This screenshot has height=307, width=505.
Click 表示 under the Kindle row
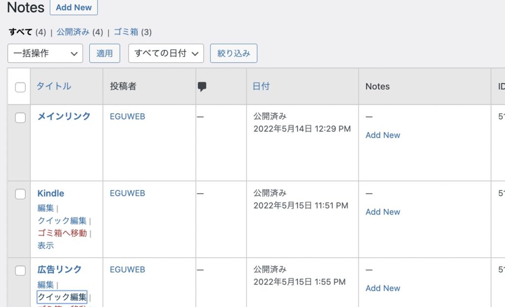click(x=45, y=245)
